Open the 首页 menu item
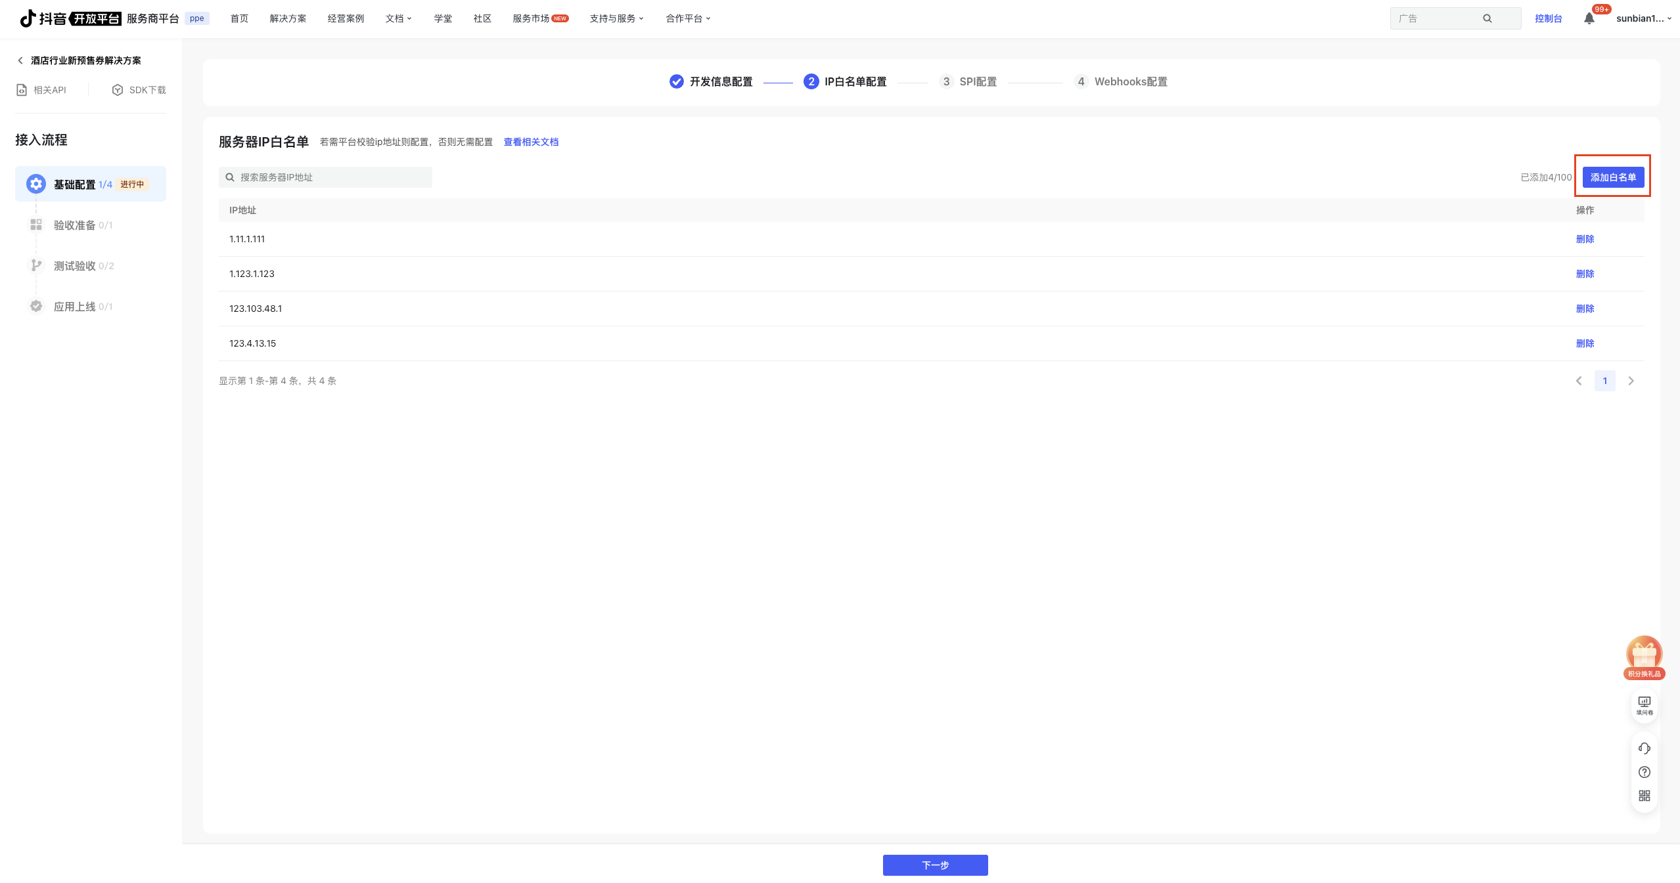This screenshot has height=883, width=1680. [239, 18]
